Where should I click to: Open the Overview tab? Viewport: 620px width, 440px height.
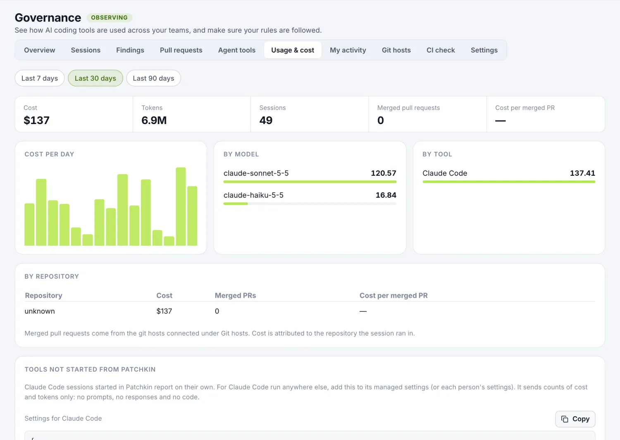tap(39, 50)
